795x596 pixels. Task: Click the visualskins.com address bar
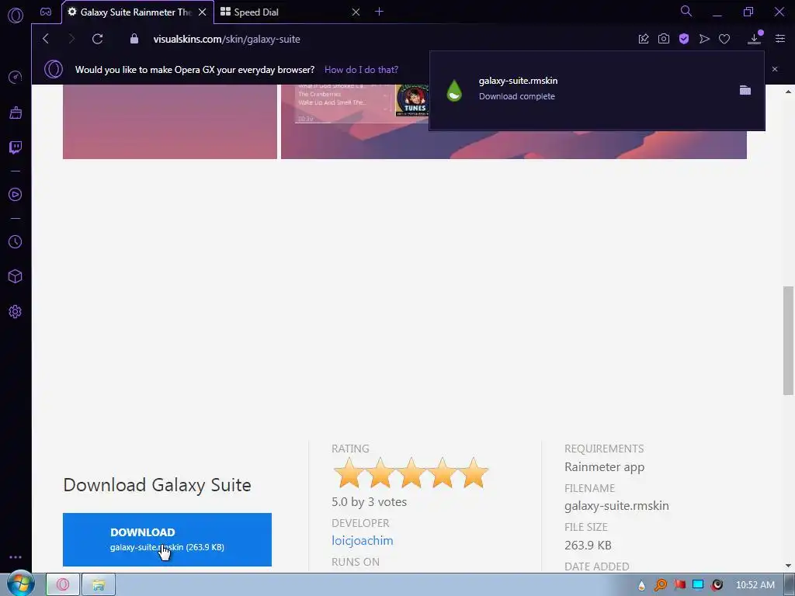[227, 39]
